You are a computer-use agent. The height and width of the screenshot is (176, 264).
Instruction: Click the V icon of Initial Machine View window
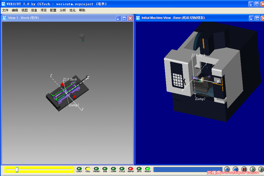138,18
